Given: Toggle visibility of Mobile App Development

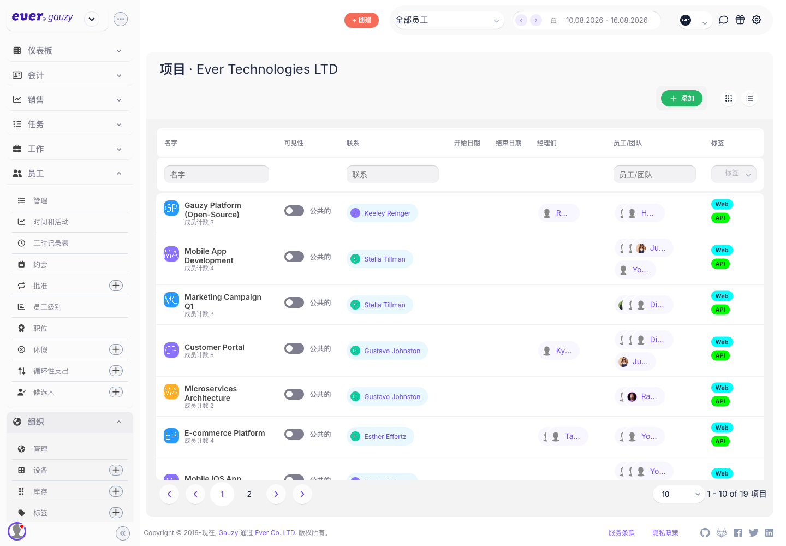Looking at the screenshot, I should 294,257.
